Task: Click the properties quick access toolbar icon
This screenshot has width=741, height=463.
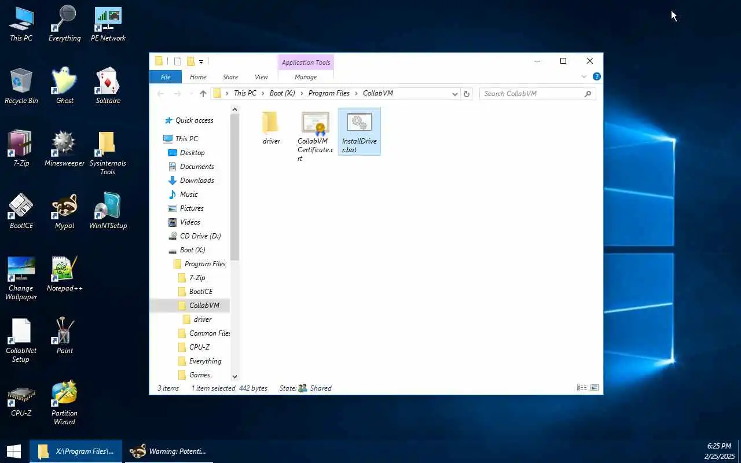Action: click(x=177, y=61)
